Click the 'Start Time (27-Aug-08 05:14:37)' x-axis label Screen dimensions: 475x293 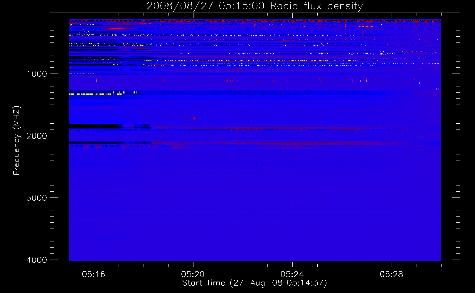tap(255, 283)
